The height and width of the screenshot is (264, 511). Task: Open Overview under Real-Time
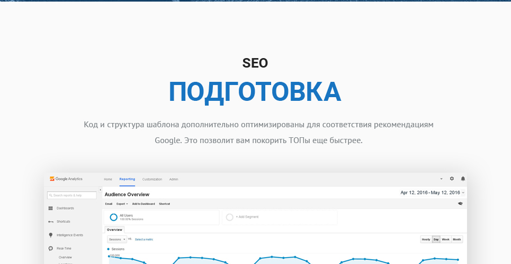(65, 257)
